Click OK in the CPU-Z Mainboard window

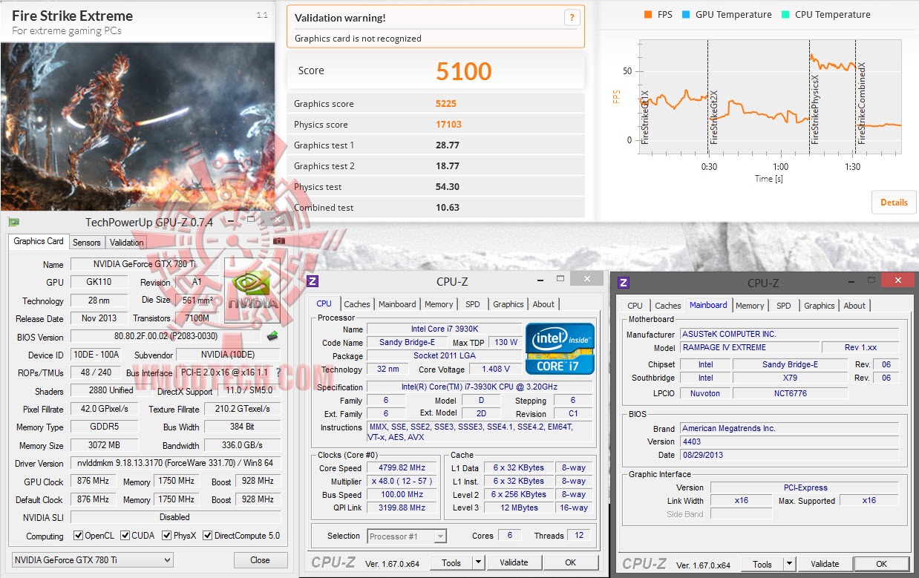coord(881,564)
